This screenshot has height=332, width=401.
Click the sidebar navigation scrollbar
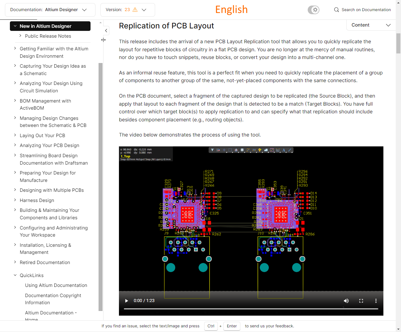pos(100,187)
